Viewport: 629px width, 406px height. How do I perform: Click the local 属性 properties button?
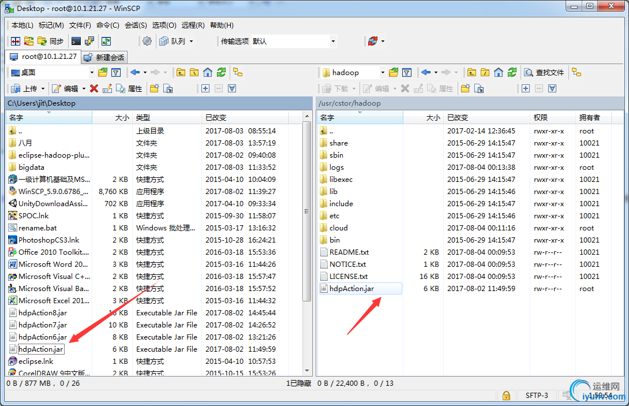(129, 88)
